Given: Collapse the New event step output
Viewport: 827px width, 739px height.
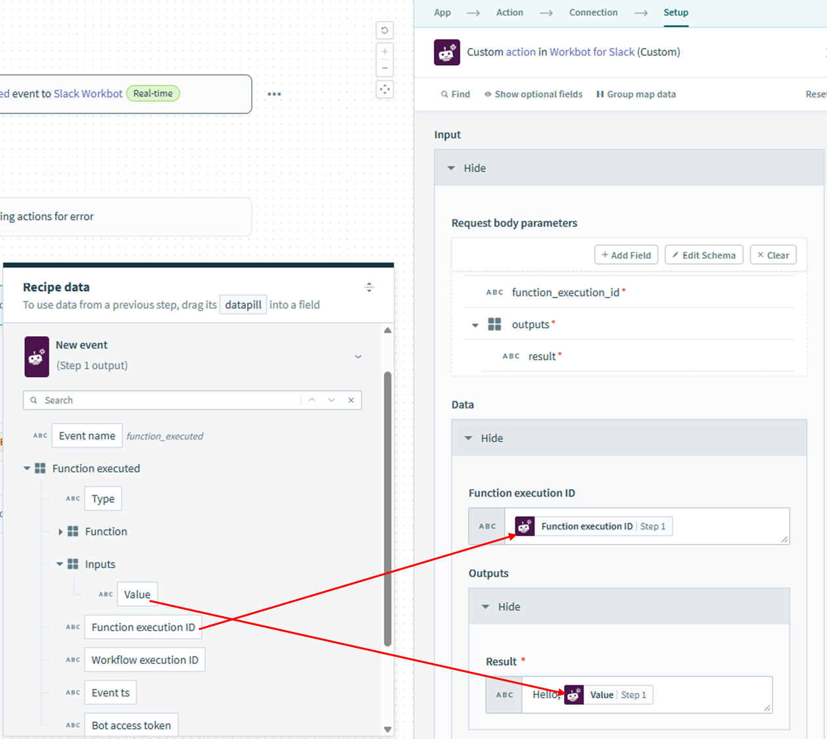Looking at the screenshot, I should [358, 357].
